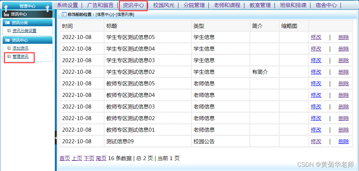Click the 教师专区测试信息01 title cell

coord(148,130)
